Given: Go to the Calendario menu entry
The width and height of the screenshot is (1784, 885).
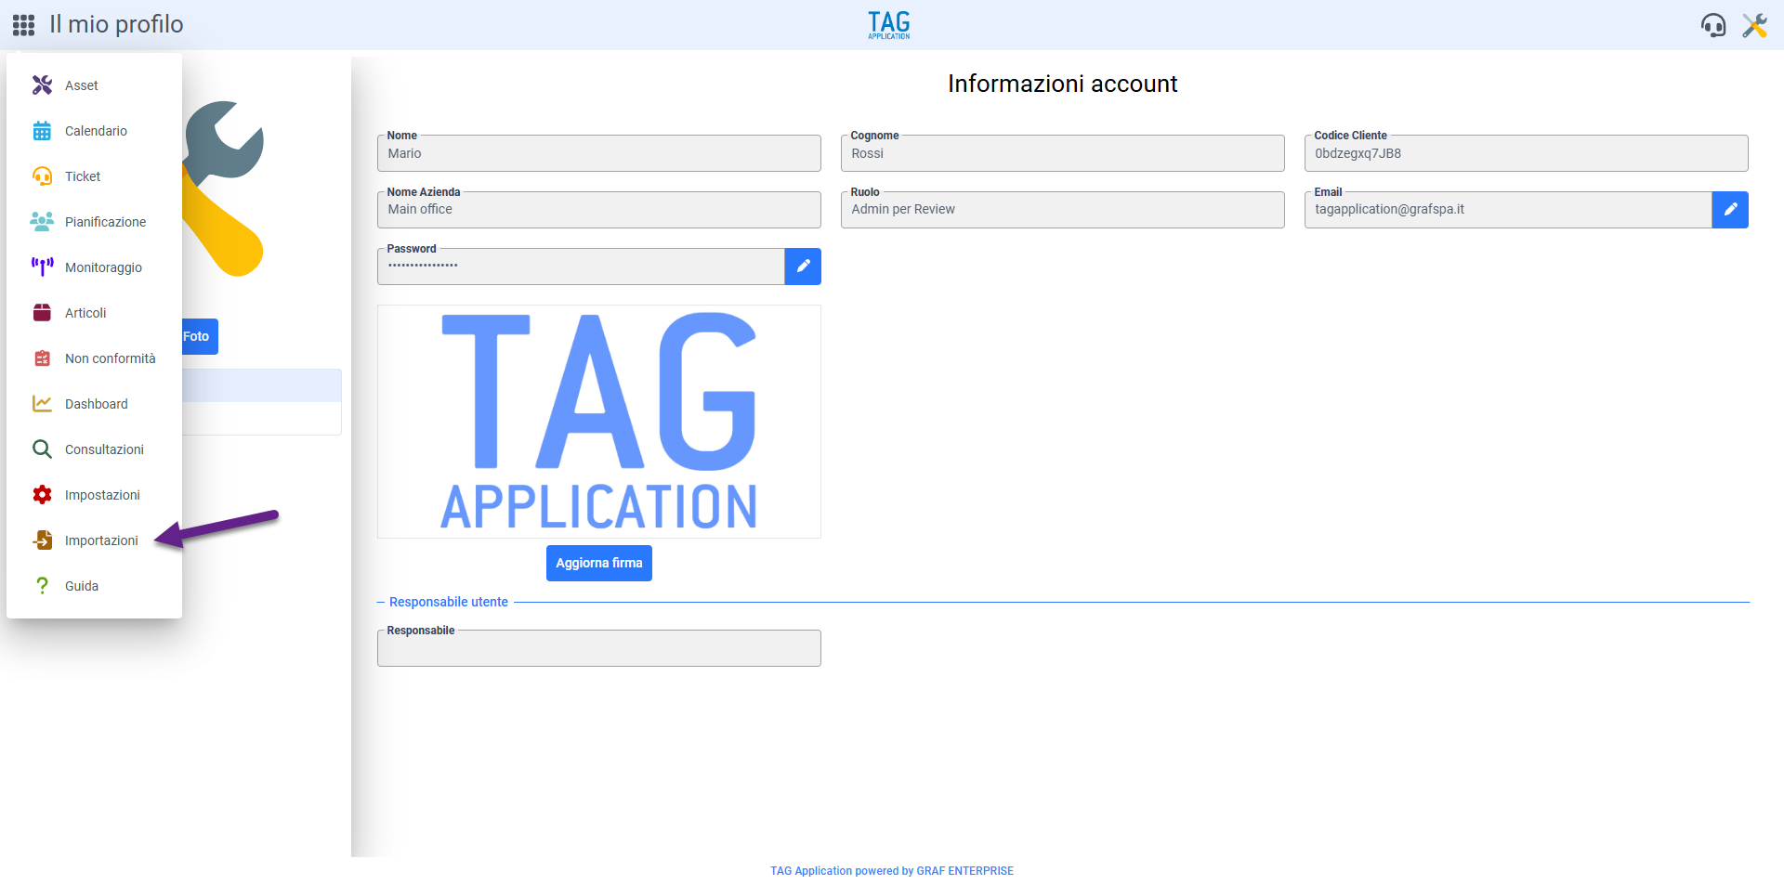Looking at the screenshot, I should tap(94, 131).
